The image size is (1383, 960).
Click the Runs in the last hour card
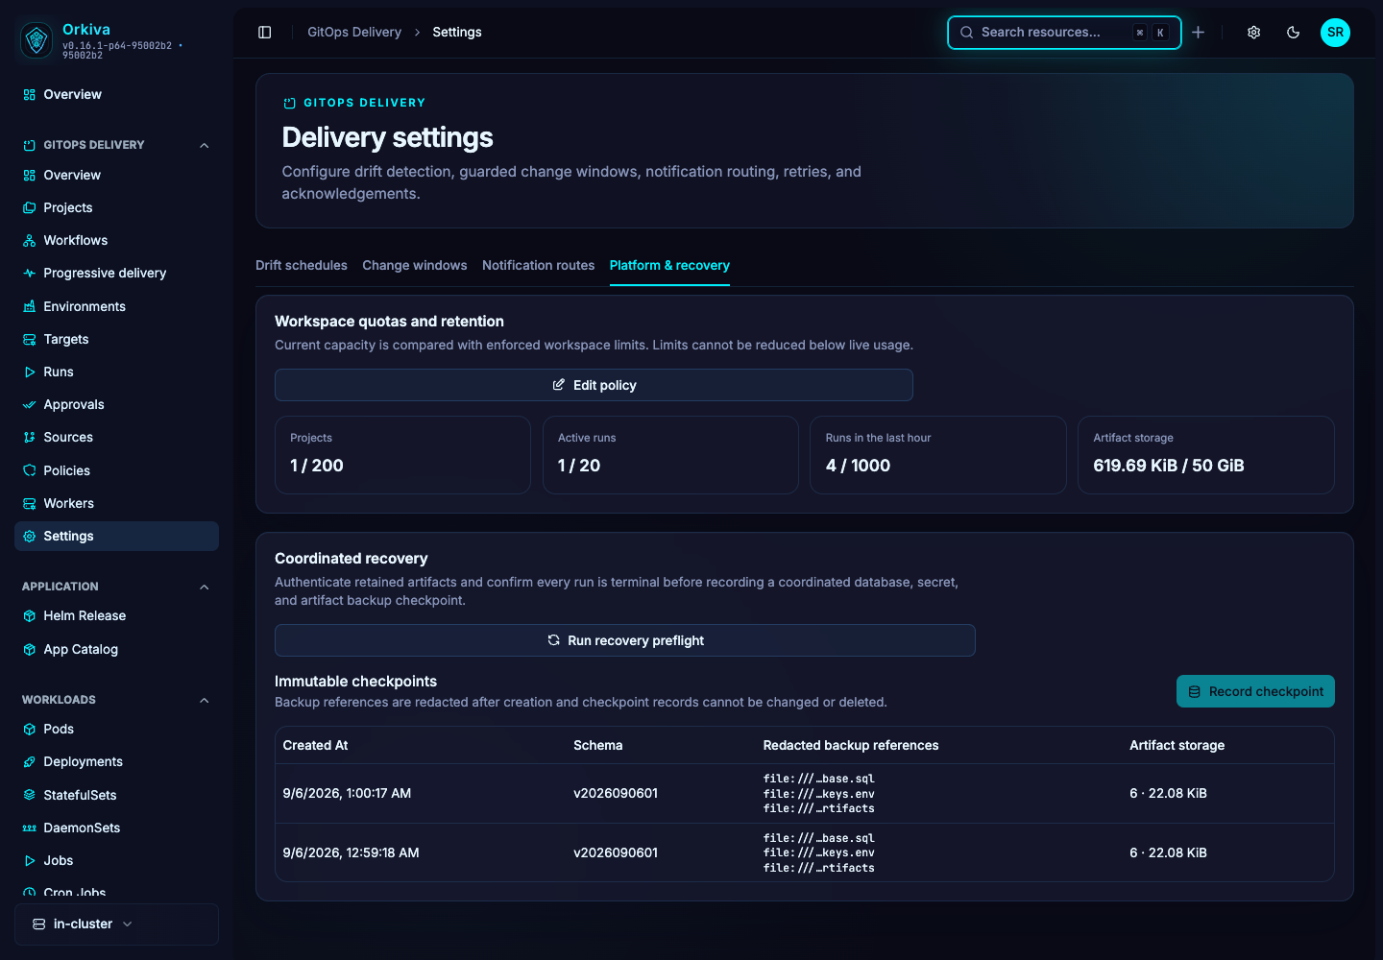pos(938,455)
